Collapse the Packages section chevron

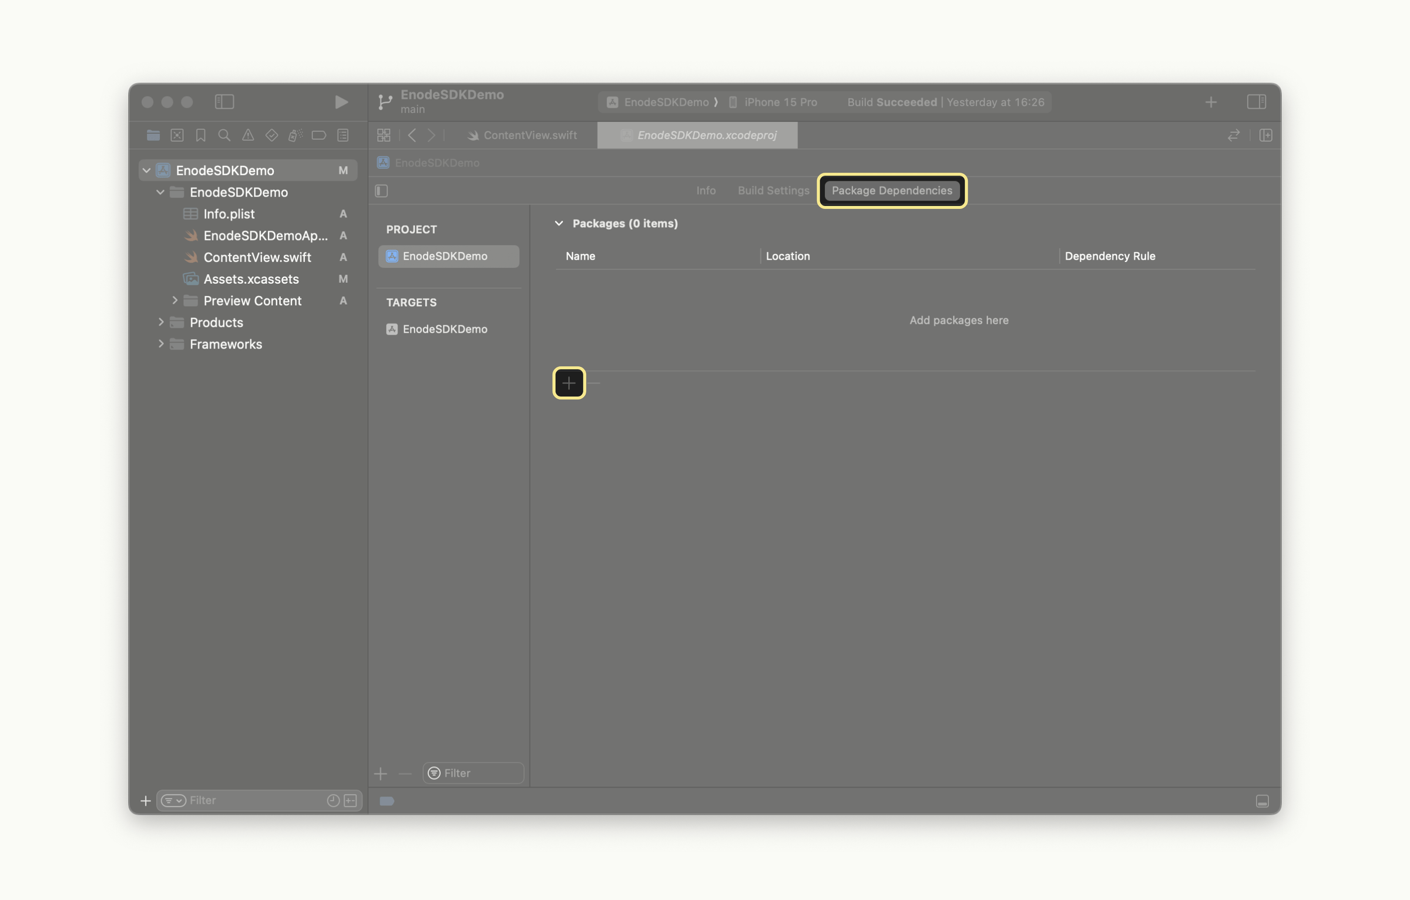coord(559,223)
